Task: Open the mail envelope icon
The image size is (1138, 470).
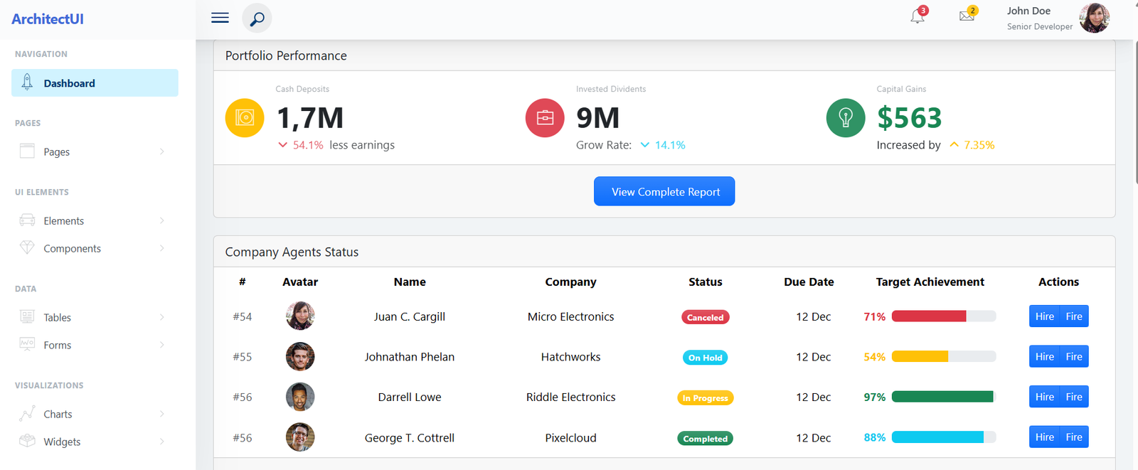Action: click(x=967, y=16)
